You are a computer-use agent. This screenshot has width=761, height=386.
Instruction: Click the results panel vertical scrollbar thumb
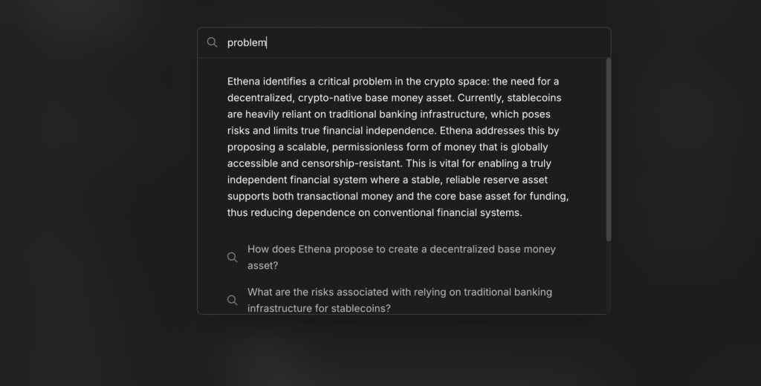coord(609,149)
